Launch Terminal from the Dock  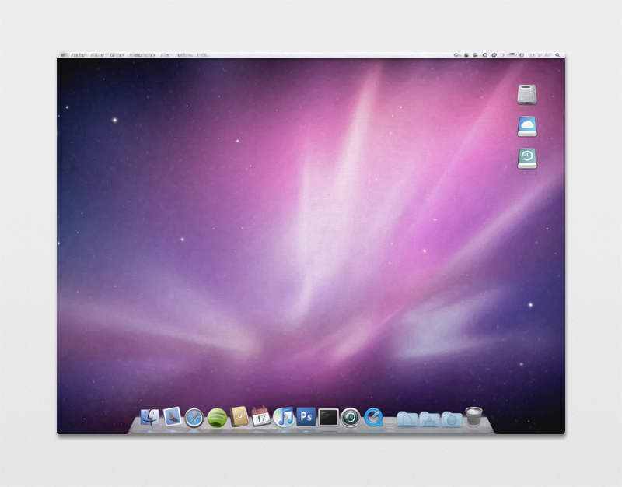coord(328,418)
